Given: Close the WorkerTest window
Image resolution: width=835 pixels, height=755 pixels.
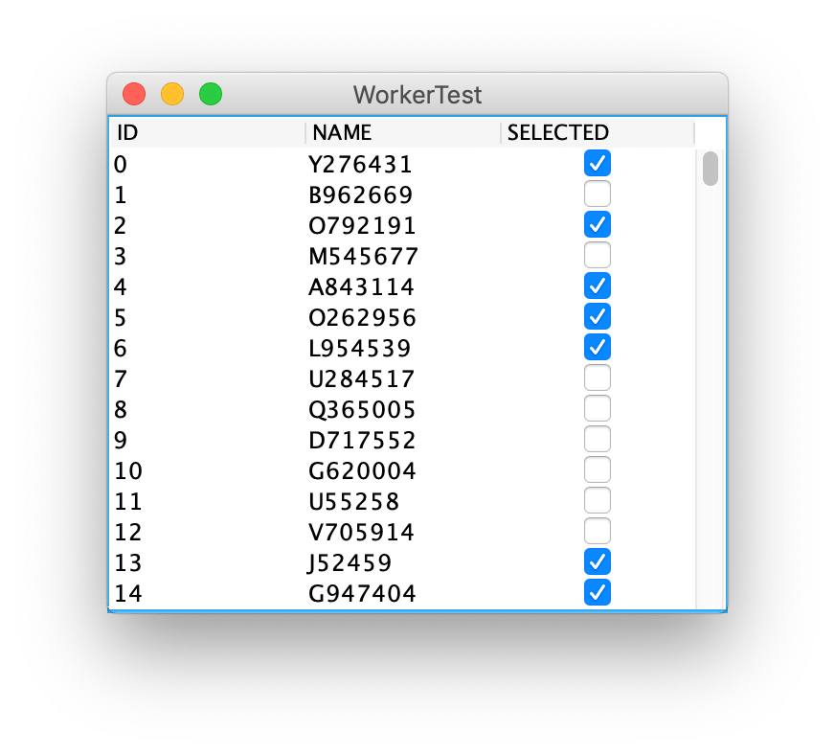Looking at the screenshot, I should click(x=134, y=94).
